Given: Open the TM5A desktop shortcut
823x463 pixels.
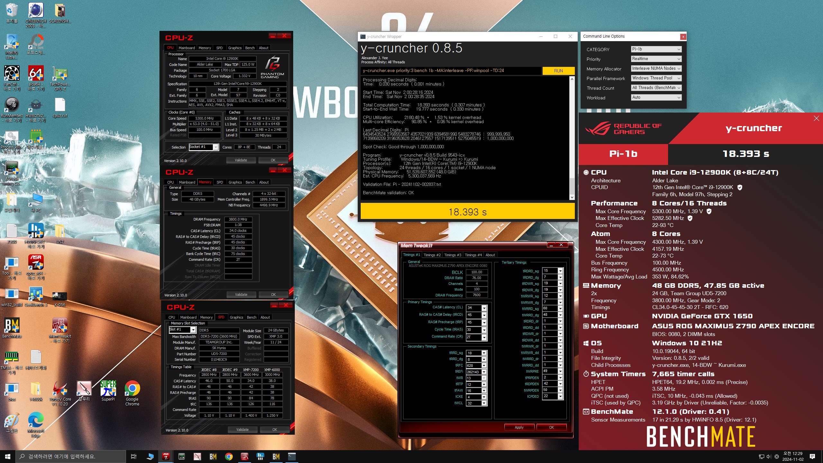Looking at the screenshot, I should pyautogui.click(x=12, y=362).
